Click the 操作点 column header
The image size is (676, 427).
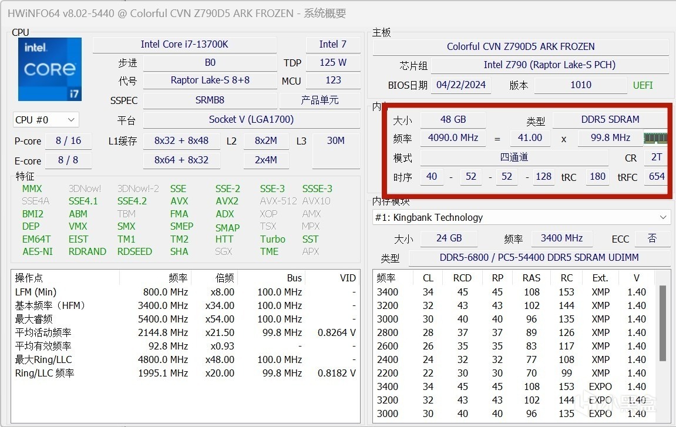(65, 278)
